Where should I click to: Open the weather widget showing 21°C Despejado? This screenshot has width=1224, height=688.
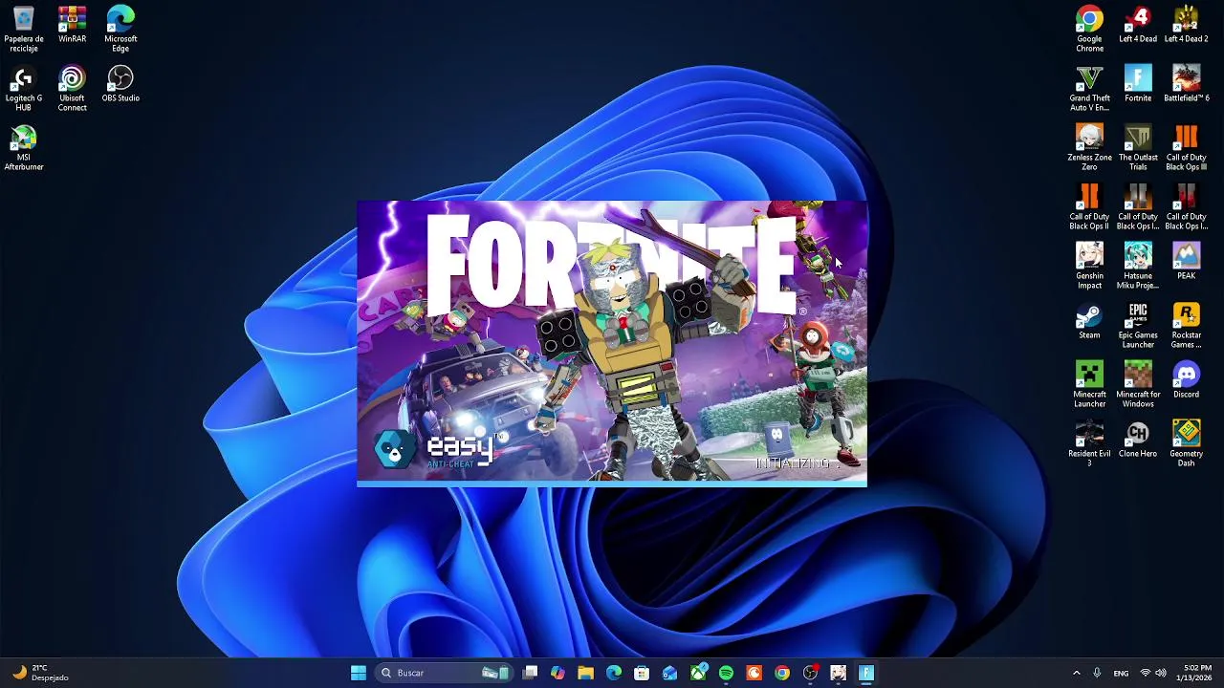[40, 673]
